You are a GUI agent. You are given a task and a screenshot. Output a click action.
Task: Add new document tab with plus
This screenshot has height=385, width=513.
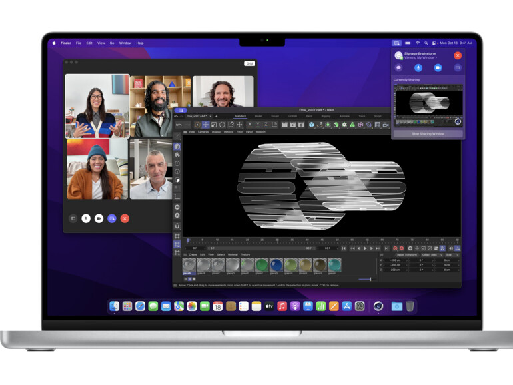tap(217, 116)
